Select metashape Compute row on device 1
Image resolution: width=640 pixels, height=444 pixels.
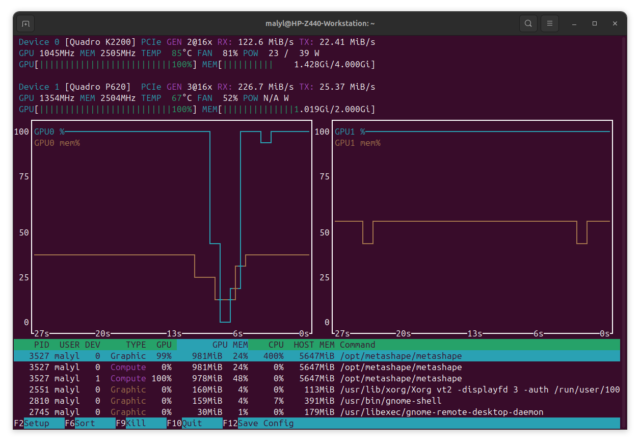317,378
